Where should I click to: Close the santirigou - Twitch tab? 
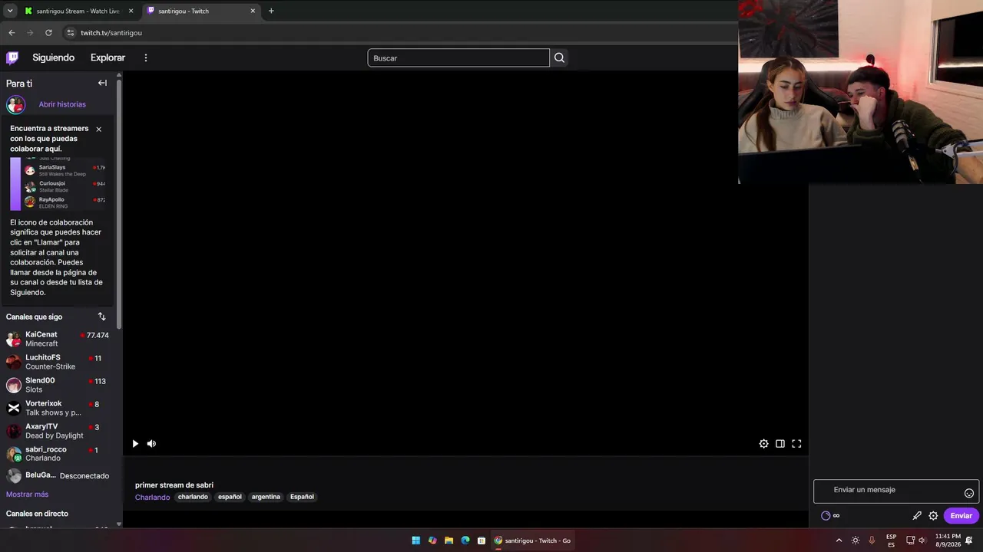[x=253, y=11]
